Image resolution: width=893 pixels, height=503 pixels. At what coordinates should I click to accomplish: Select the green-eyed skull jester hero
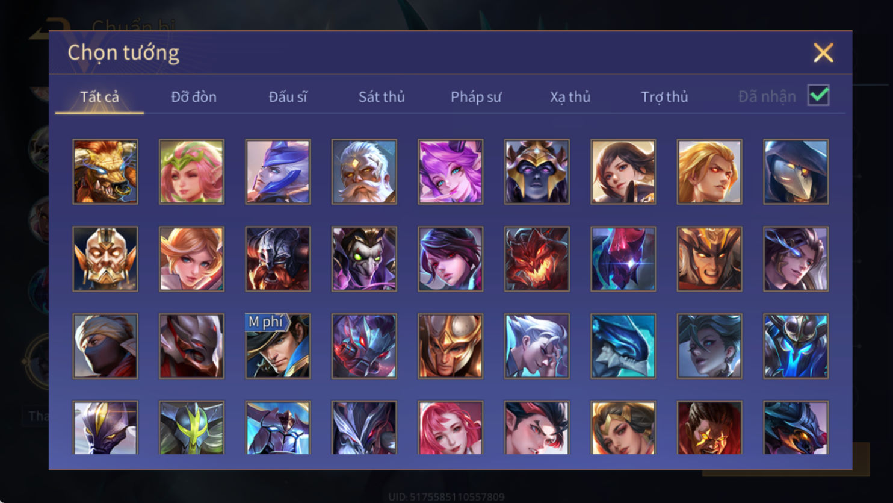coord(364,259)
